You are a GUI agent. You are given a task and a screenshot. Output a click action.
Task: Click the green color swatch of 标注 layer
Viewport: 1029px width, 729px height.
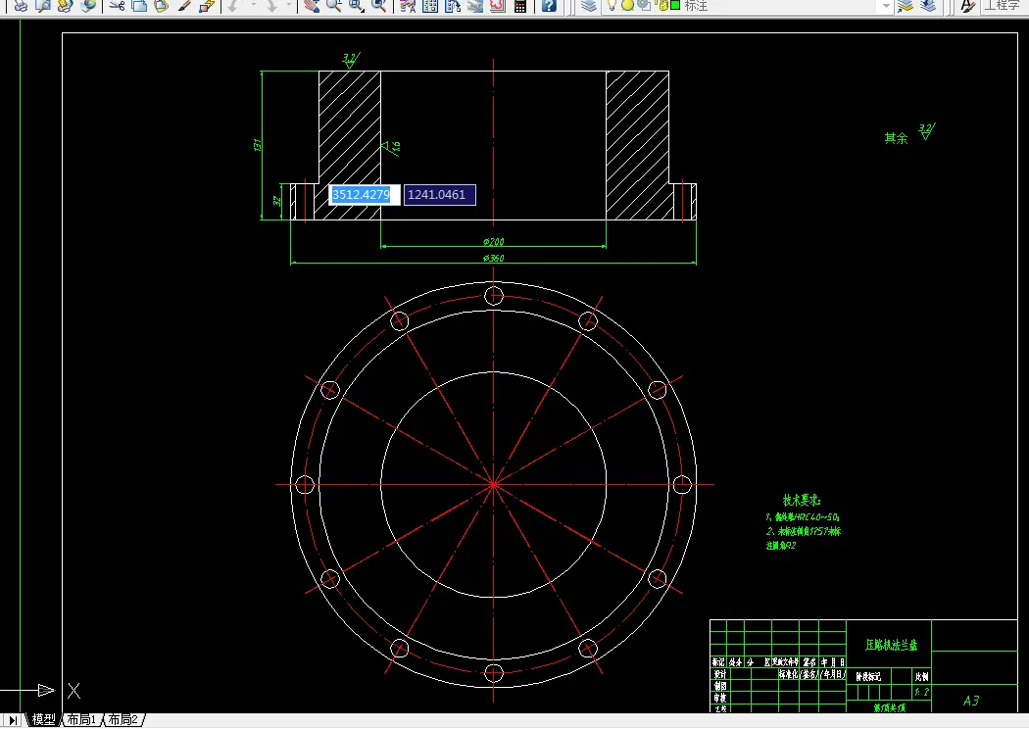675,5
